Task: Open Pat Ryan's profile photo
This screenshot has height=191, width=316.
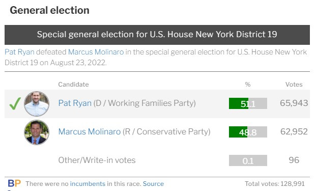Action: point(37,104)
